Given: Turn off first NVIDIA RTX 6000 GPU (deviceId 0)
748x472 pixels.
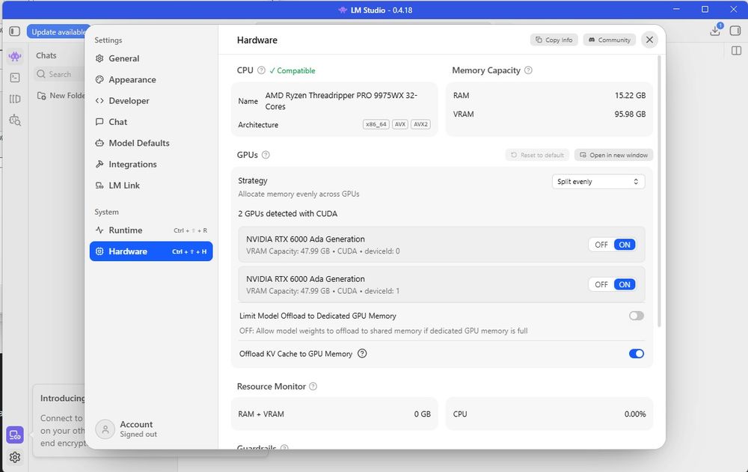Looking at the screenshot, I should click(x=601, y=245).
